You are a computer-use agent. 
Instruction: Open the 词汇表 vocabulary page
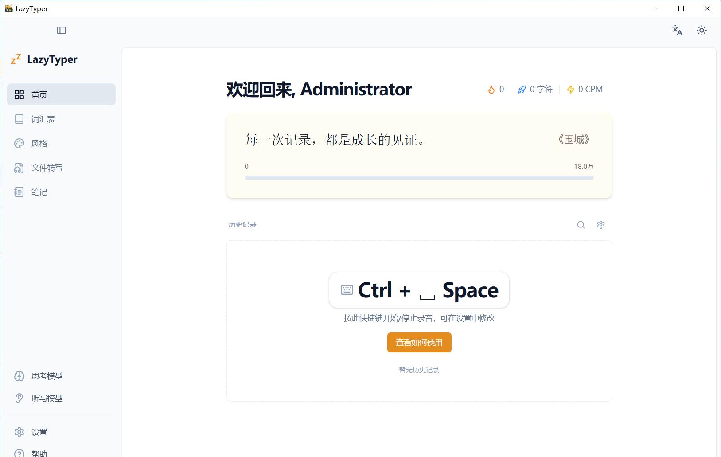[61, 119]
